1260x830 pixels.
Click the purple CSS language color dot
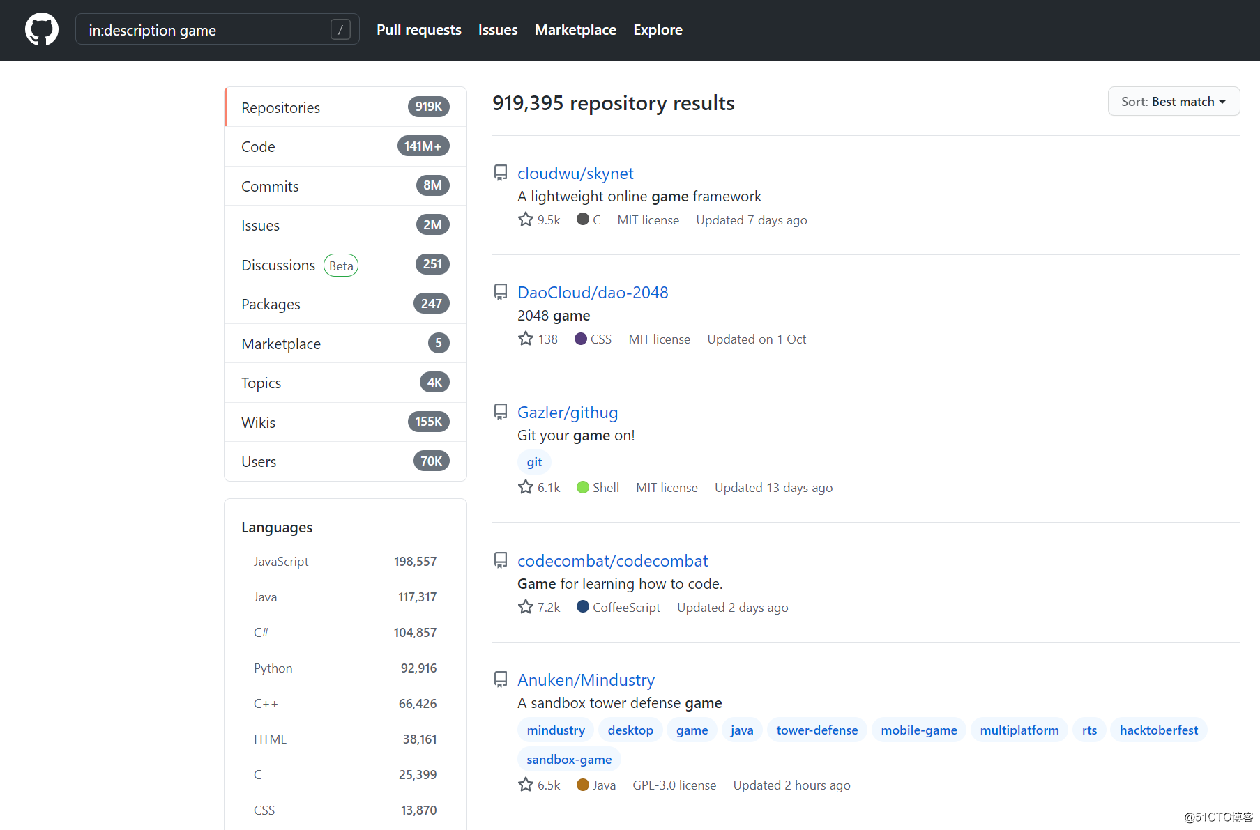click(x=581, y=339)
